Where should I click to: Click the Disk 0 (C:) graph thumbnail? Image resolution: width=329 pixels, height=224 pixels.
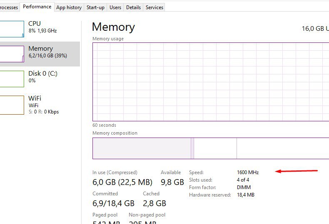pyautogui.click(x=12, y=79)
